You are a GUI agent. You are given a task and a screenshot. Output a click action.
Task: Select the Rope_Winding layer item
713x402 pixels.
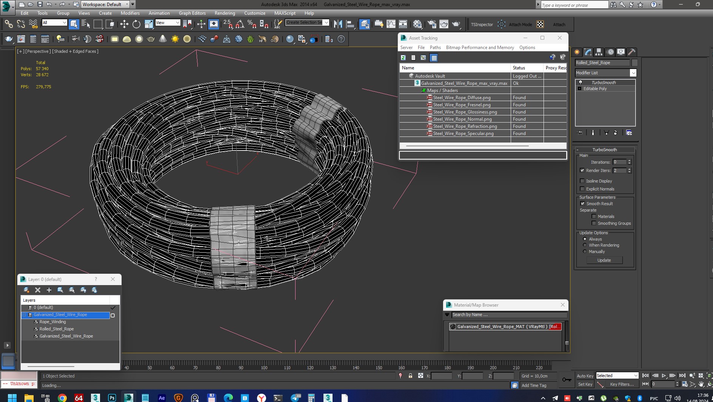tap(52, 322)
